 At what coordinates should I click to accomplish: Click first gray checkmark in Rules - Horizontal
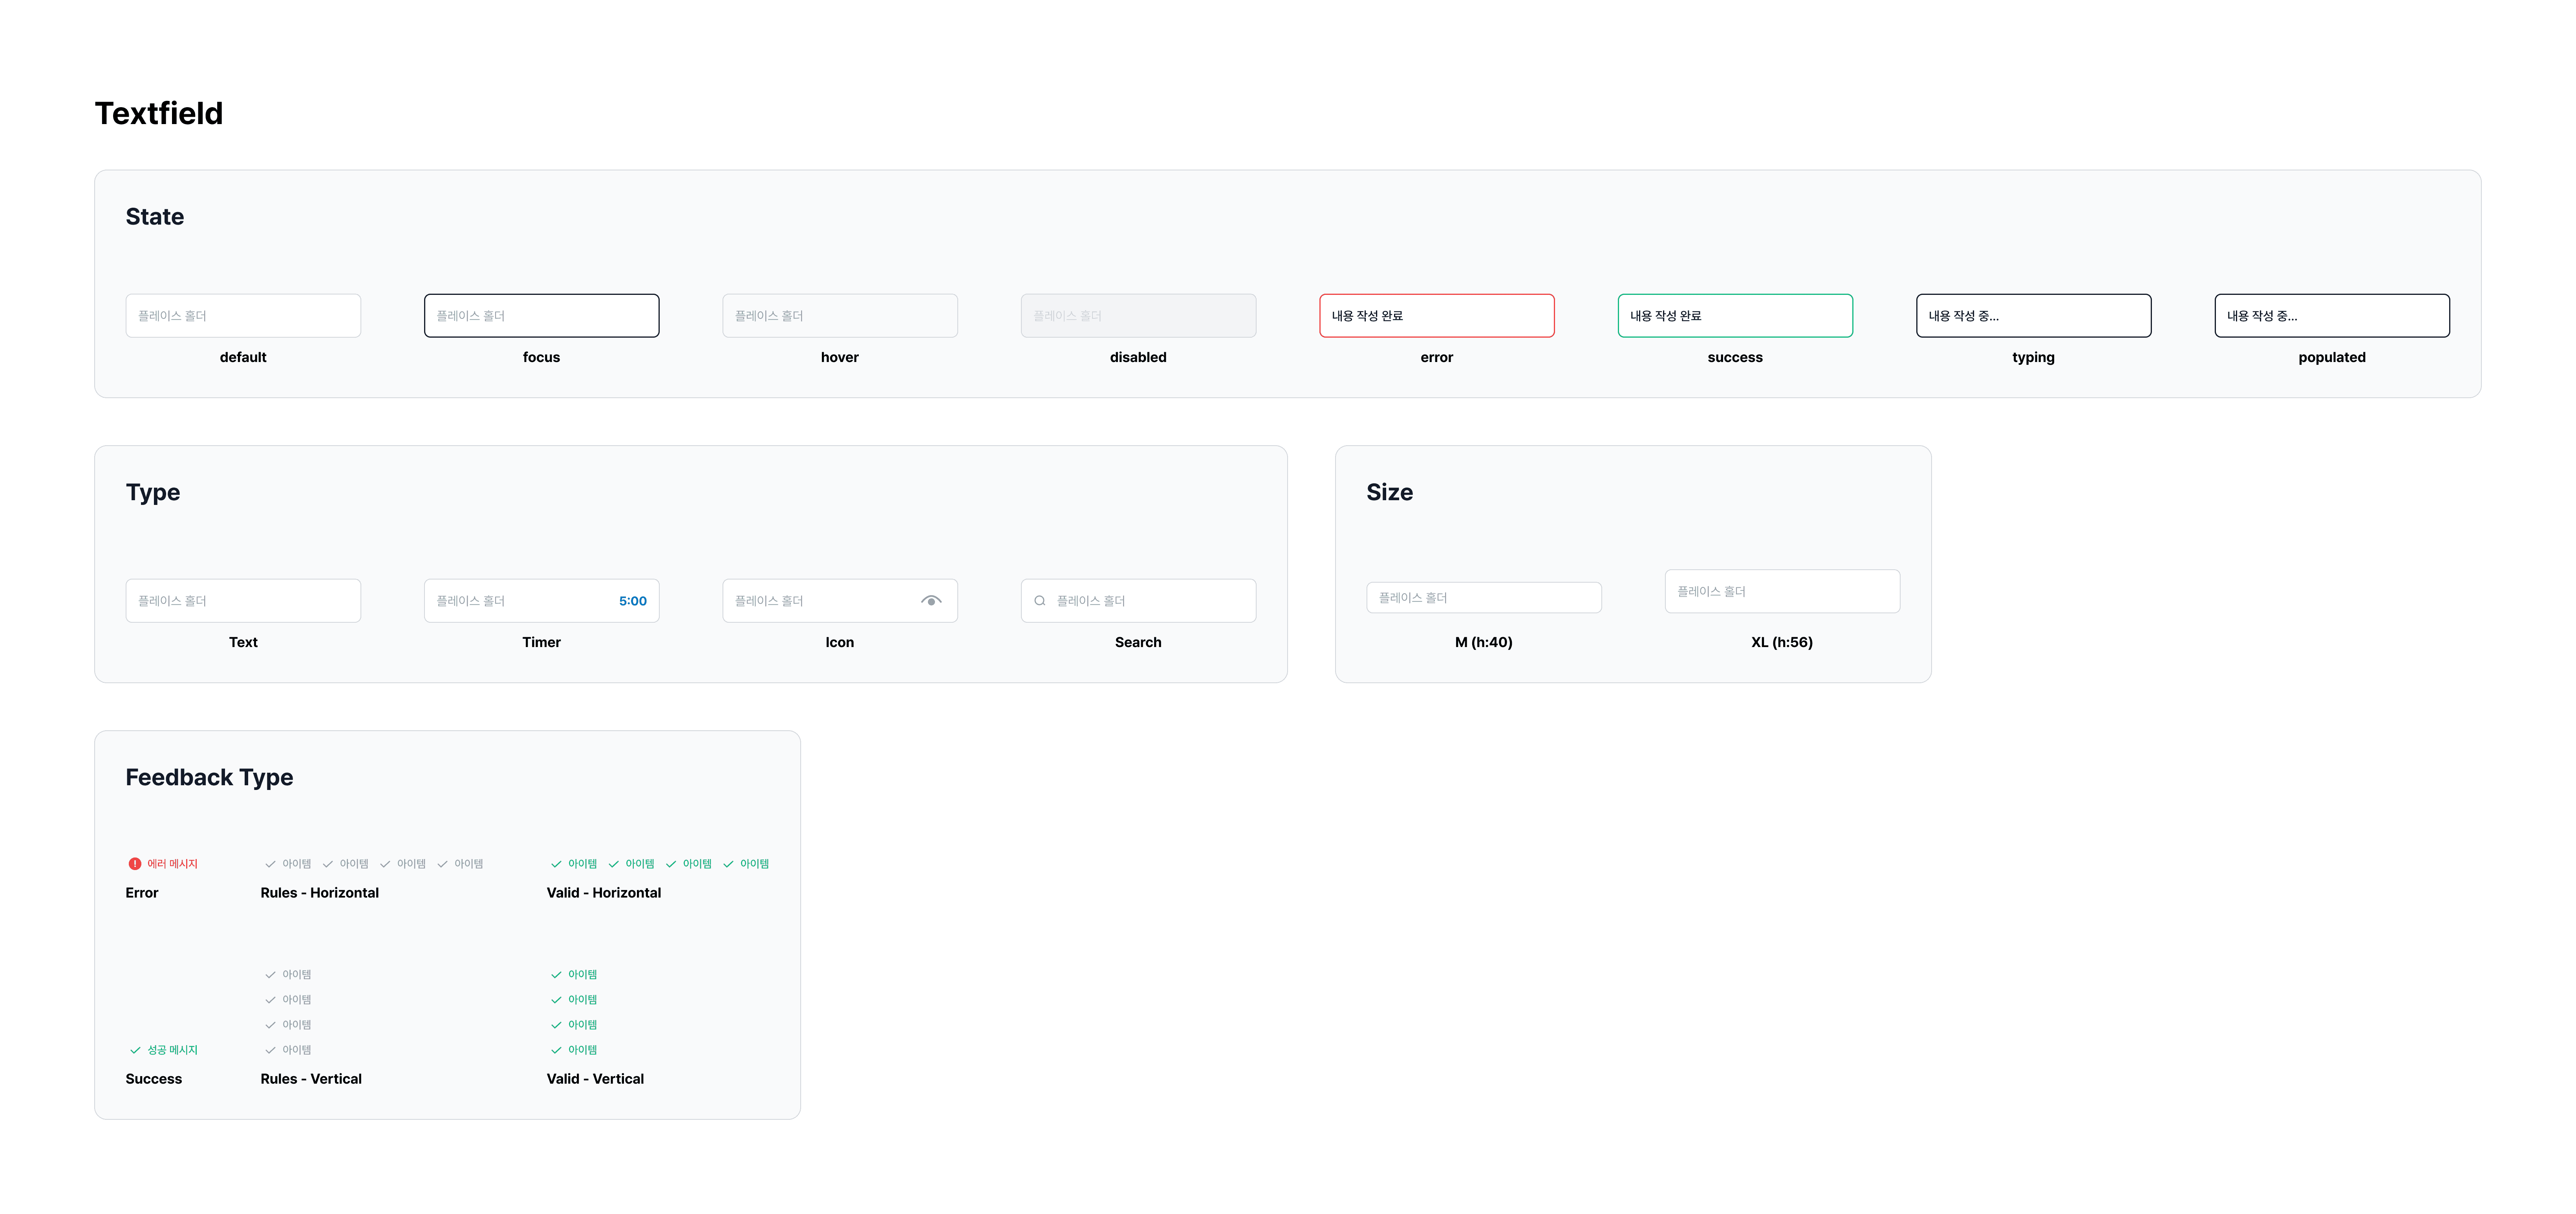[x=270, y=864]
